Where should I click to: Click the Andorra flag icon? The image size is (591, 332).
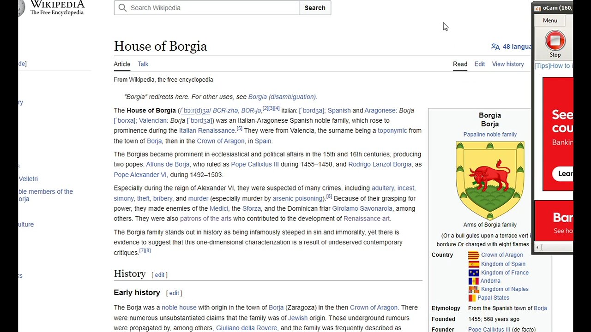point(474,281)
